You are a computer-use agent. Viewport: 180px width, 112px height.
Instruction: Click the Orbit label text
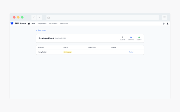(33, 24)
